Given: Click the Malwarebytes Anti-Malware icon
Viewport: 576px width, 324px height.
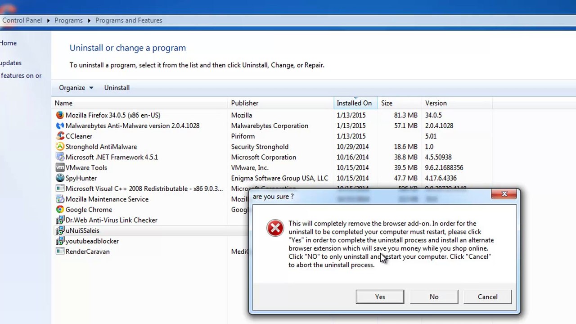Looking at the screenshot, I should click(x=60, y=126).
